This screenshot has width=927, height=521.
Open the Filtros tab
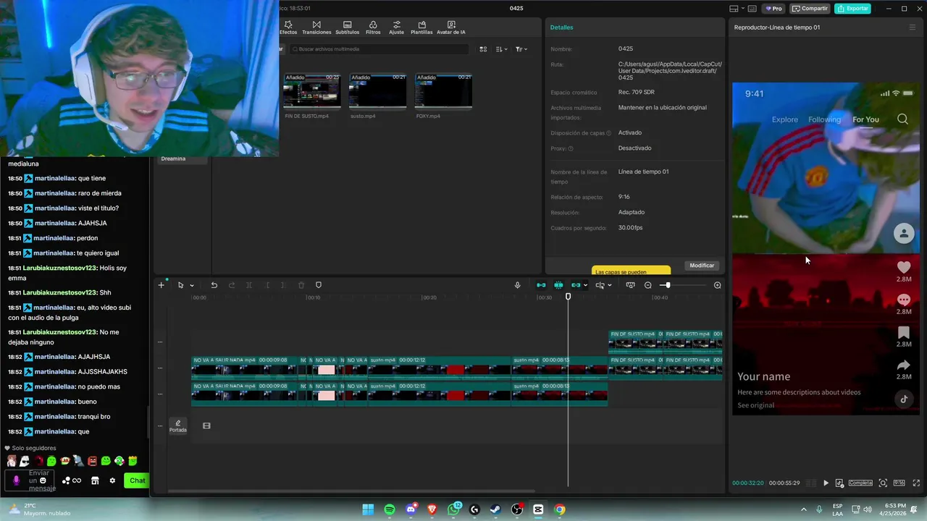(373, 27)
